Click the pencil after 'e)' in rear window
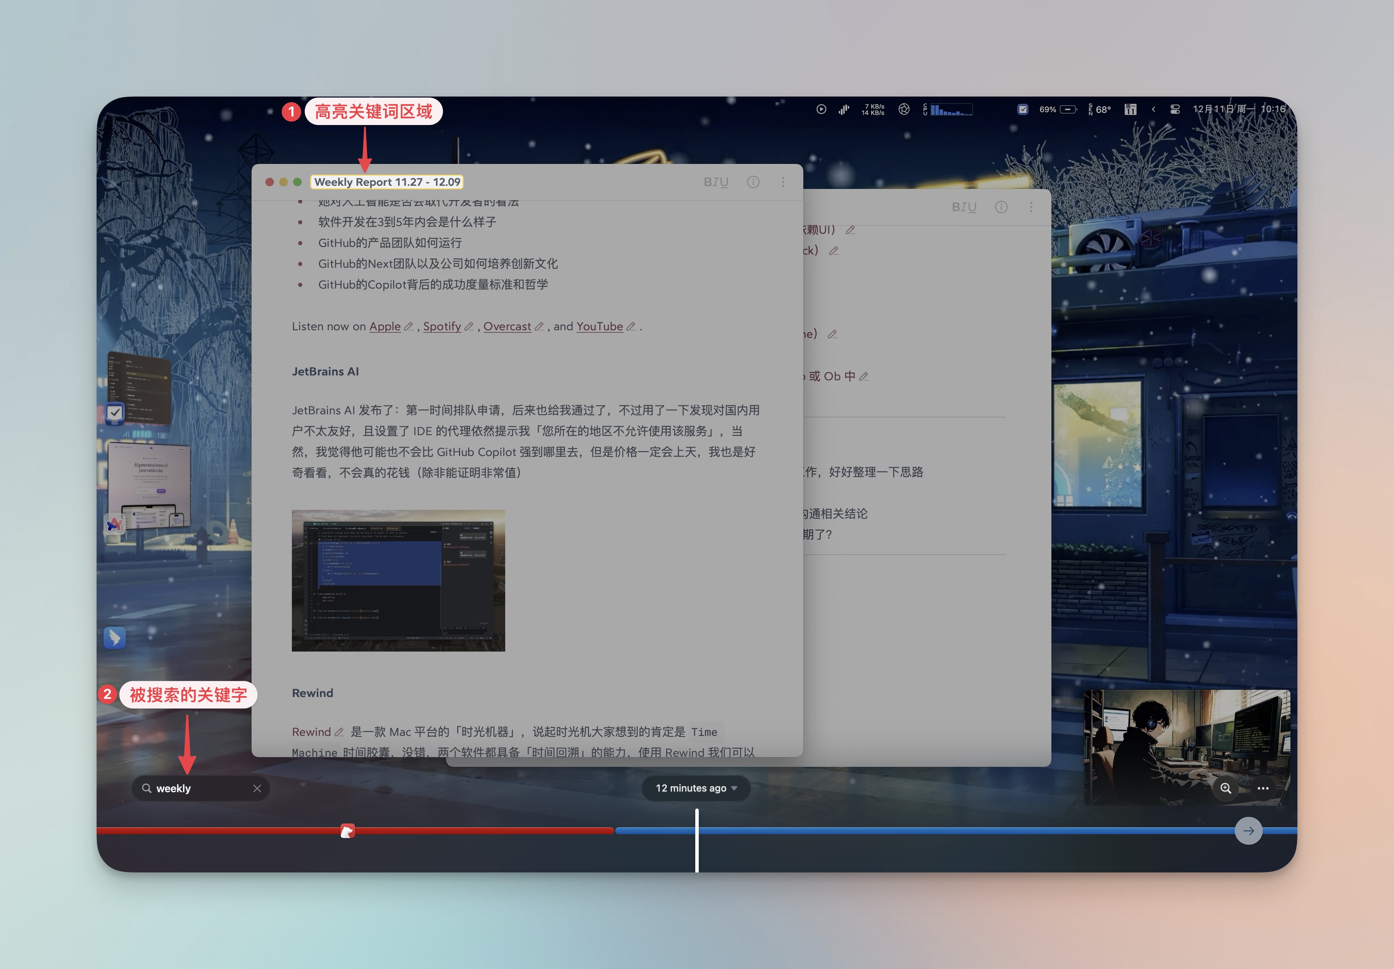This screenshot has height=969, width=1394. 833,334
